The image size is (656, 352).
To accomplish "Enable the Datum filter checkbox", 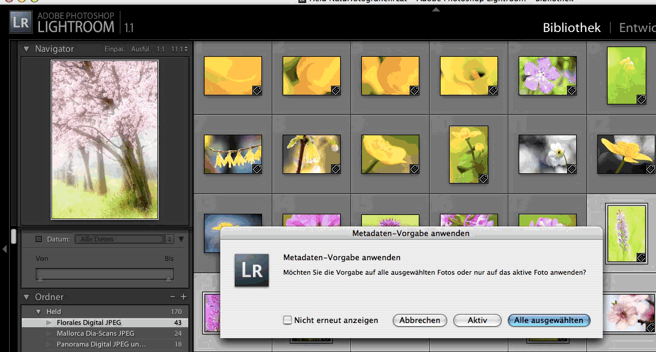I will pos(39,239).
